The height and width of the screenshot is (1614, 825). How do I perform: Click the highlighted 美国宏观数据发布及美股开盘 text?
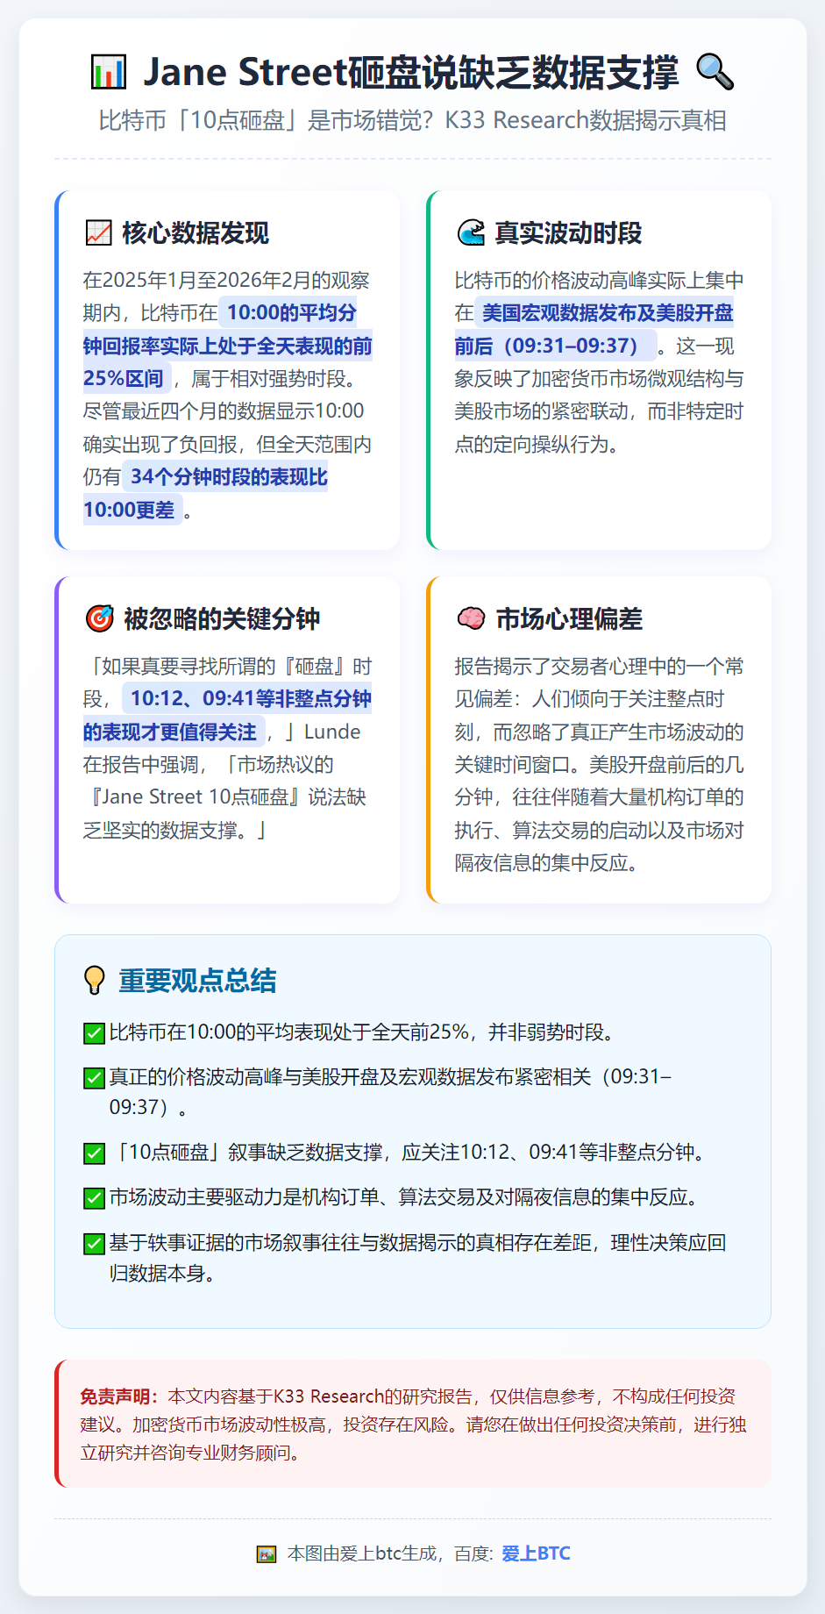604,312
